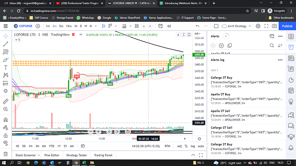Switch to the 5m timeframe
Screen dimensions: 296x166
pos(61,26)
